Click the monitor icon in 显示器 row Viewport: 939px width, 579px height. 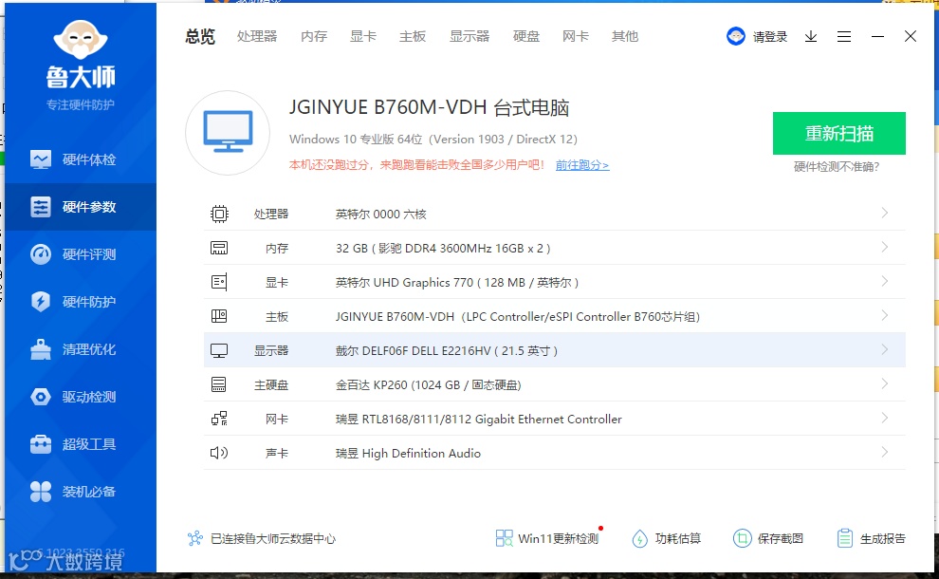(x=219, y=350)
